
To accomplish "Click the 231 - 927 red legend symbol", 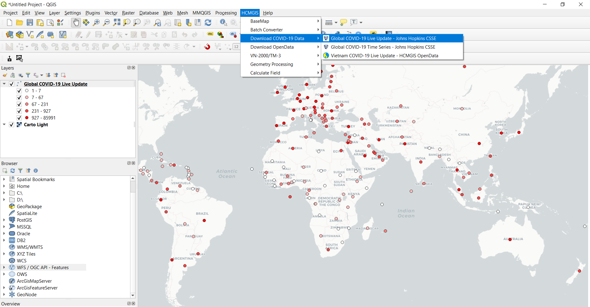I will 27,111.
